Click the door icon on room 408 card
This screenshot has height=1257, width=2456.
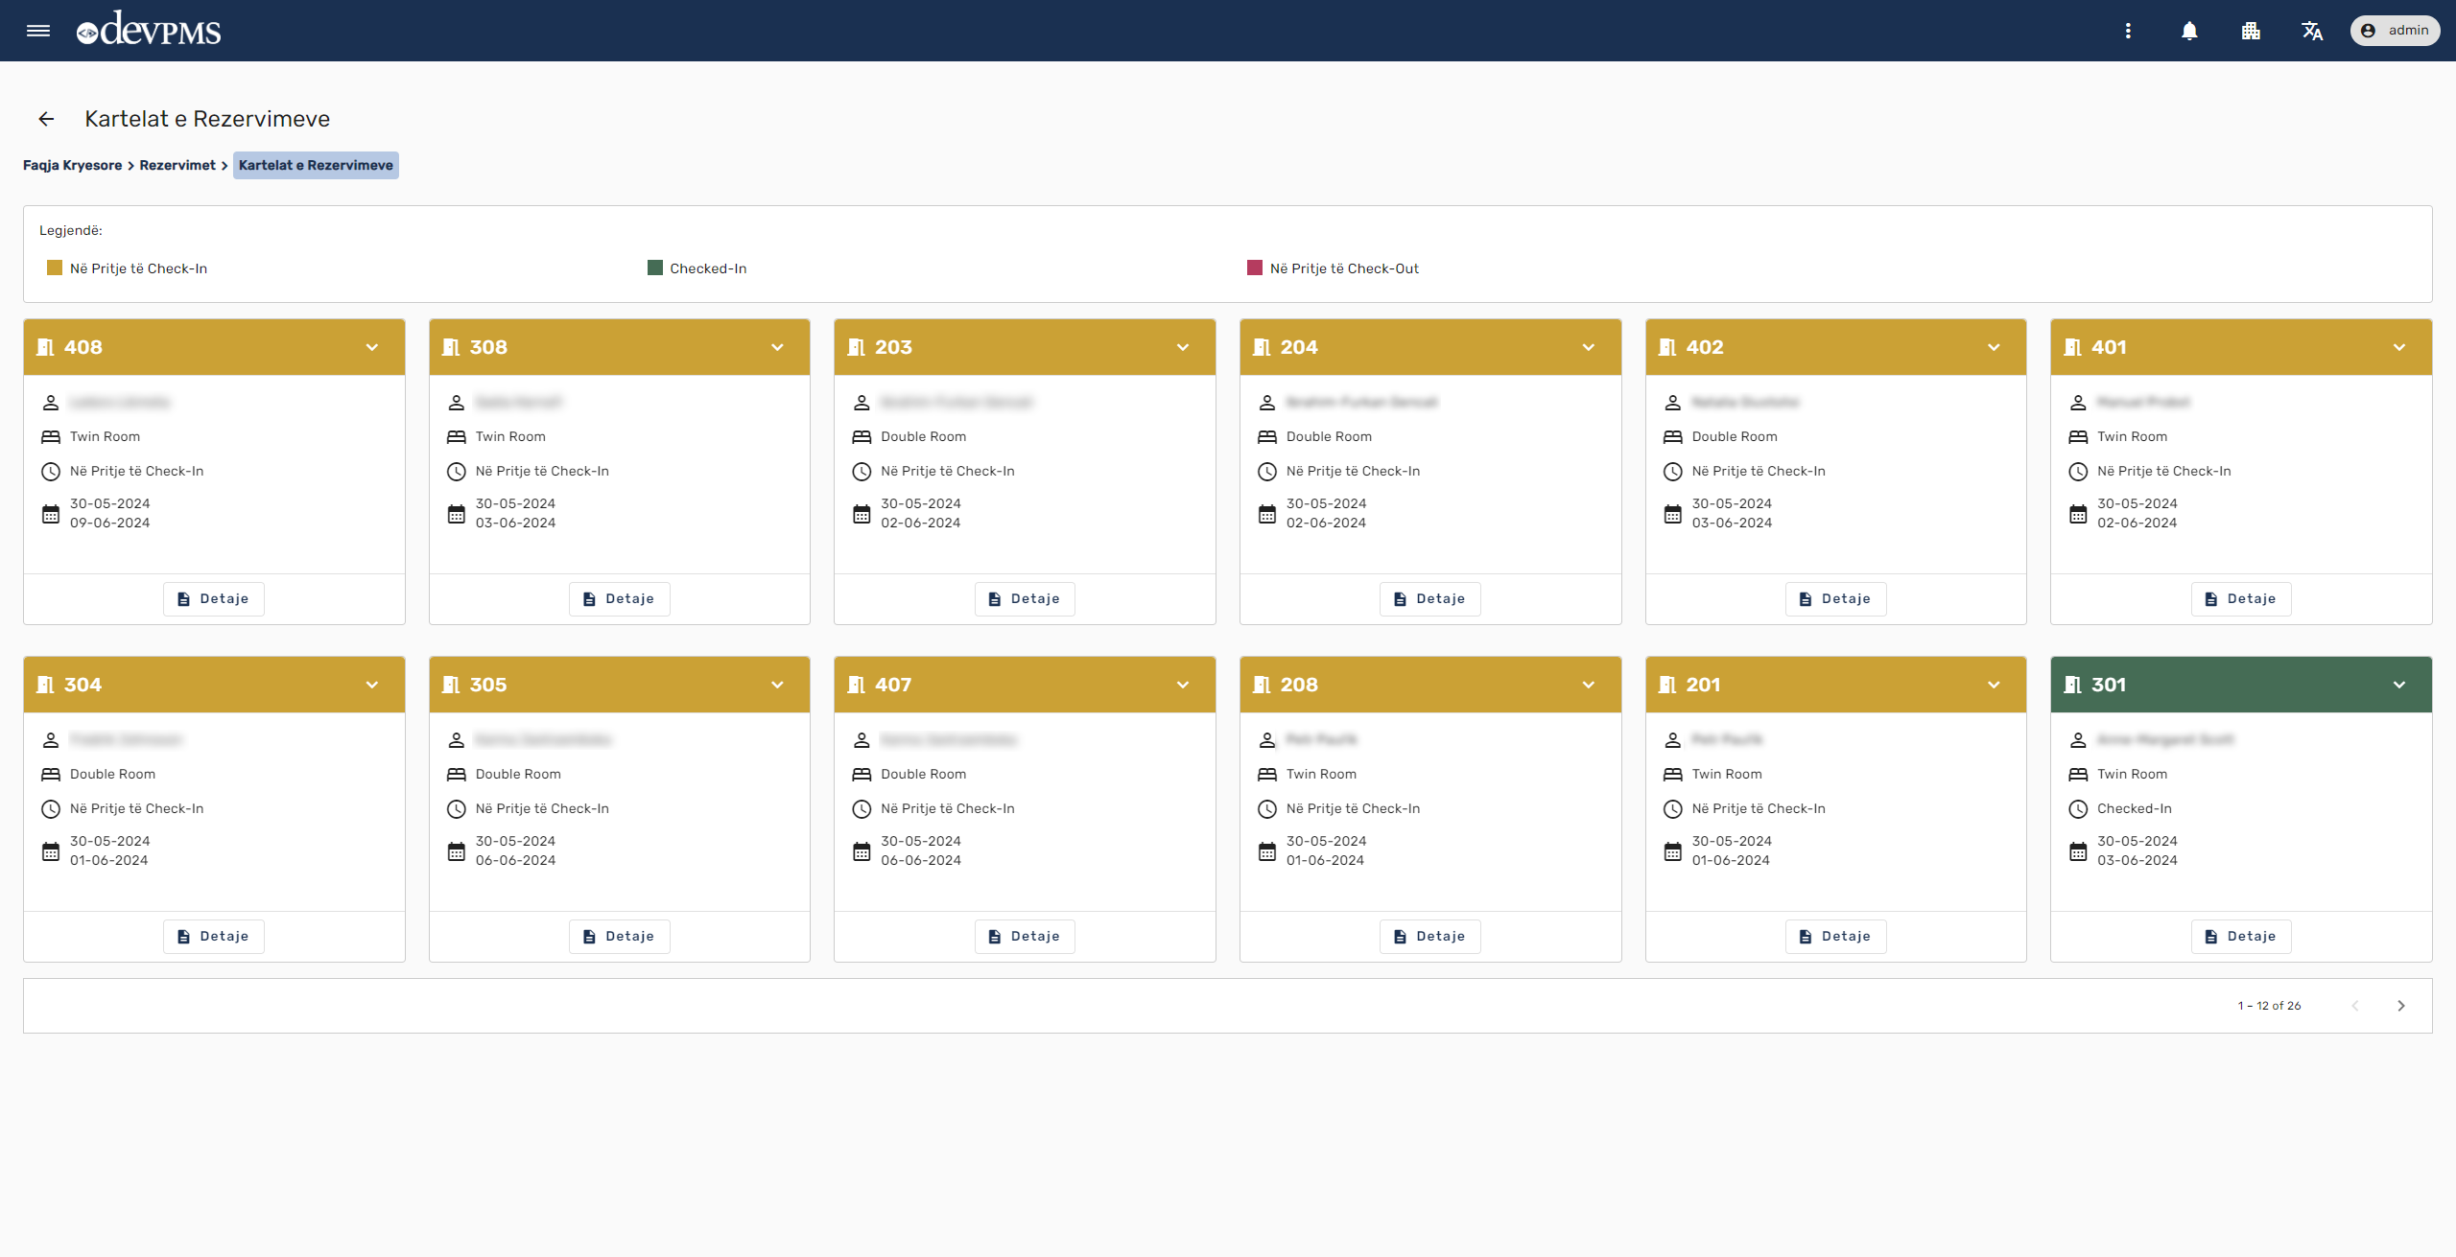point(45,347)
